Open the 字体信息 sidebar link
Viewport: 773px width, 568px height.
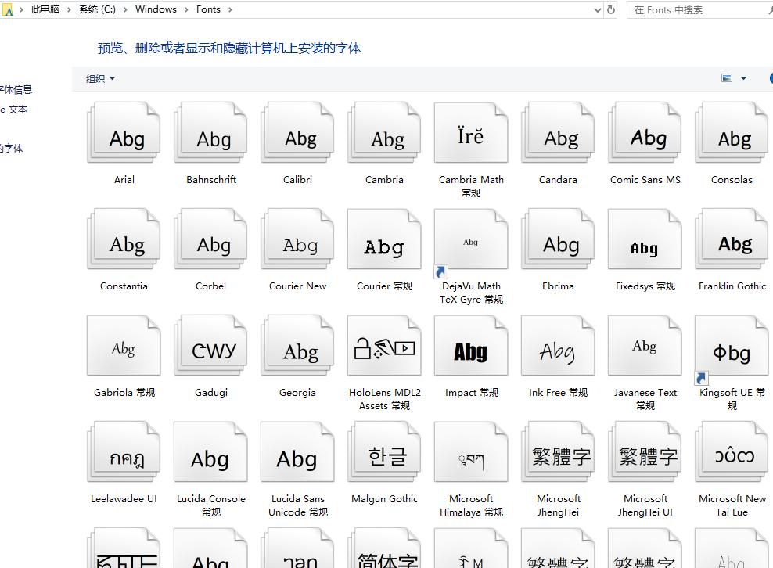pyautogui.click(x=16, y=90)
